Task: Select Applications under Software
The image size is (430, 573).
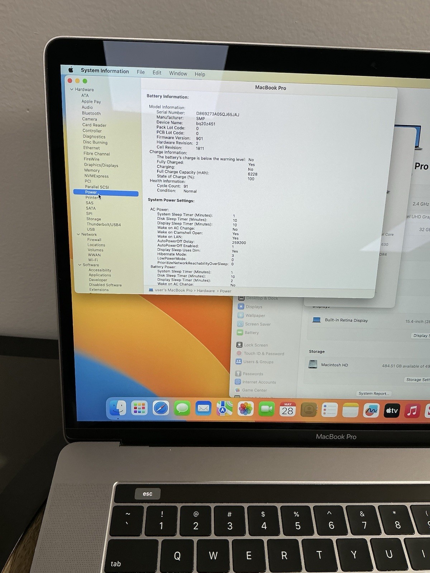Action: point(100,275)
